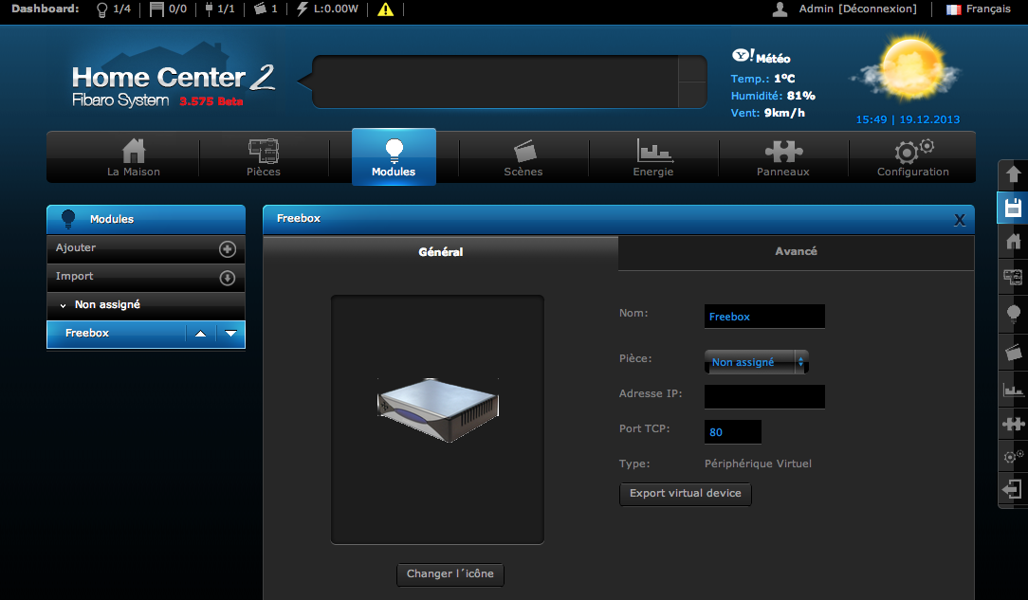Select the Admin [Déconnexion] link
1028x600 pixels.
coord(858,9)
